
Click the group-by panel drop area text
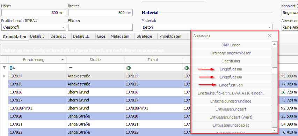(83, 51)
